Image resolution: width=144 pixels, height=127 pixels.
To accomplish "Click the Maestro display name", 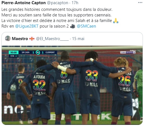I will tap(20, 39).
